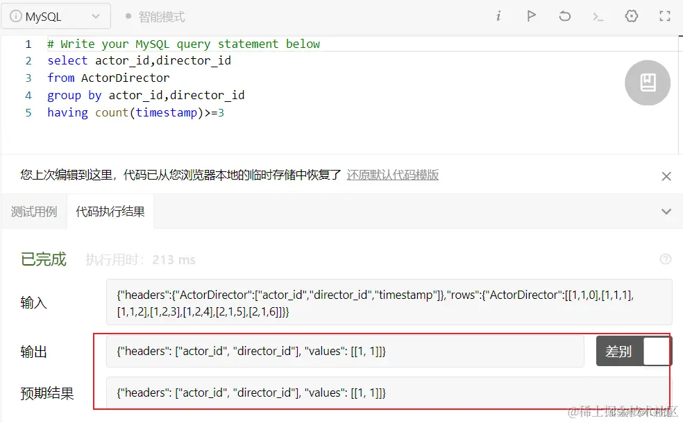Click the comment line 'Write your MySQL query statement below'
Viewport: 683px width, 423px height.
190,44
